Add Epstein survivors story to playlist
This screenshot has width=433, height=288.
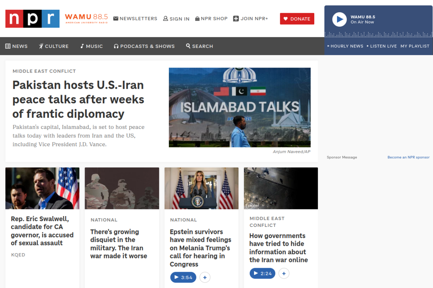pos(205,278)
